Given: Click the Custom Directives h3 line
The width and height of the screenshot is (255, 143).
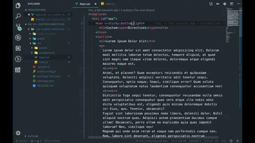Looking at the screenshot, I should point(133,28).
